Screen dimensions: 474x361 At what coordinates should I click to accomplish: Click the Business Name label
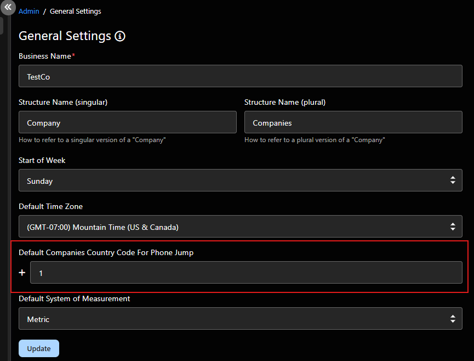(45, 57)
